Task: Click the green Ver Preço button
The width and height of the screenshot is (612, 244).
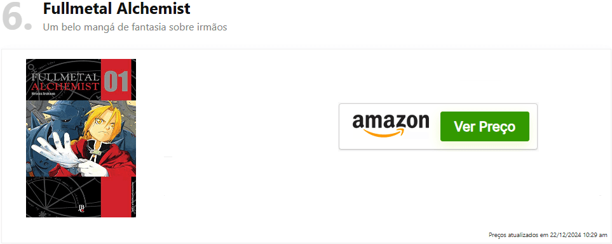Action: click(x=484, y=127)
